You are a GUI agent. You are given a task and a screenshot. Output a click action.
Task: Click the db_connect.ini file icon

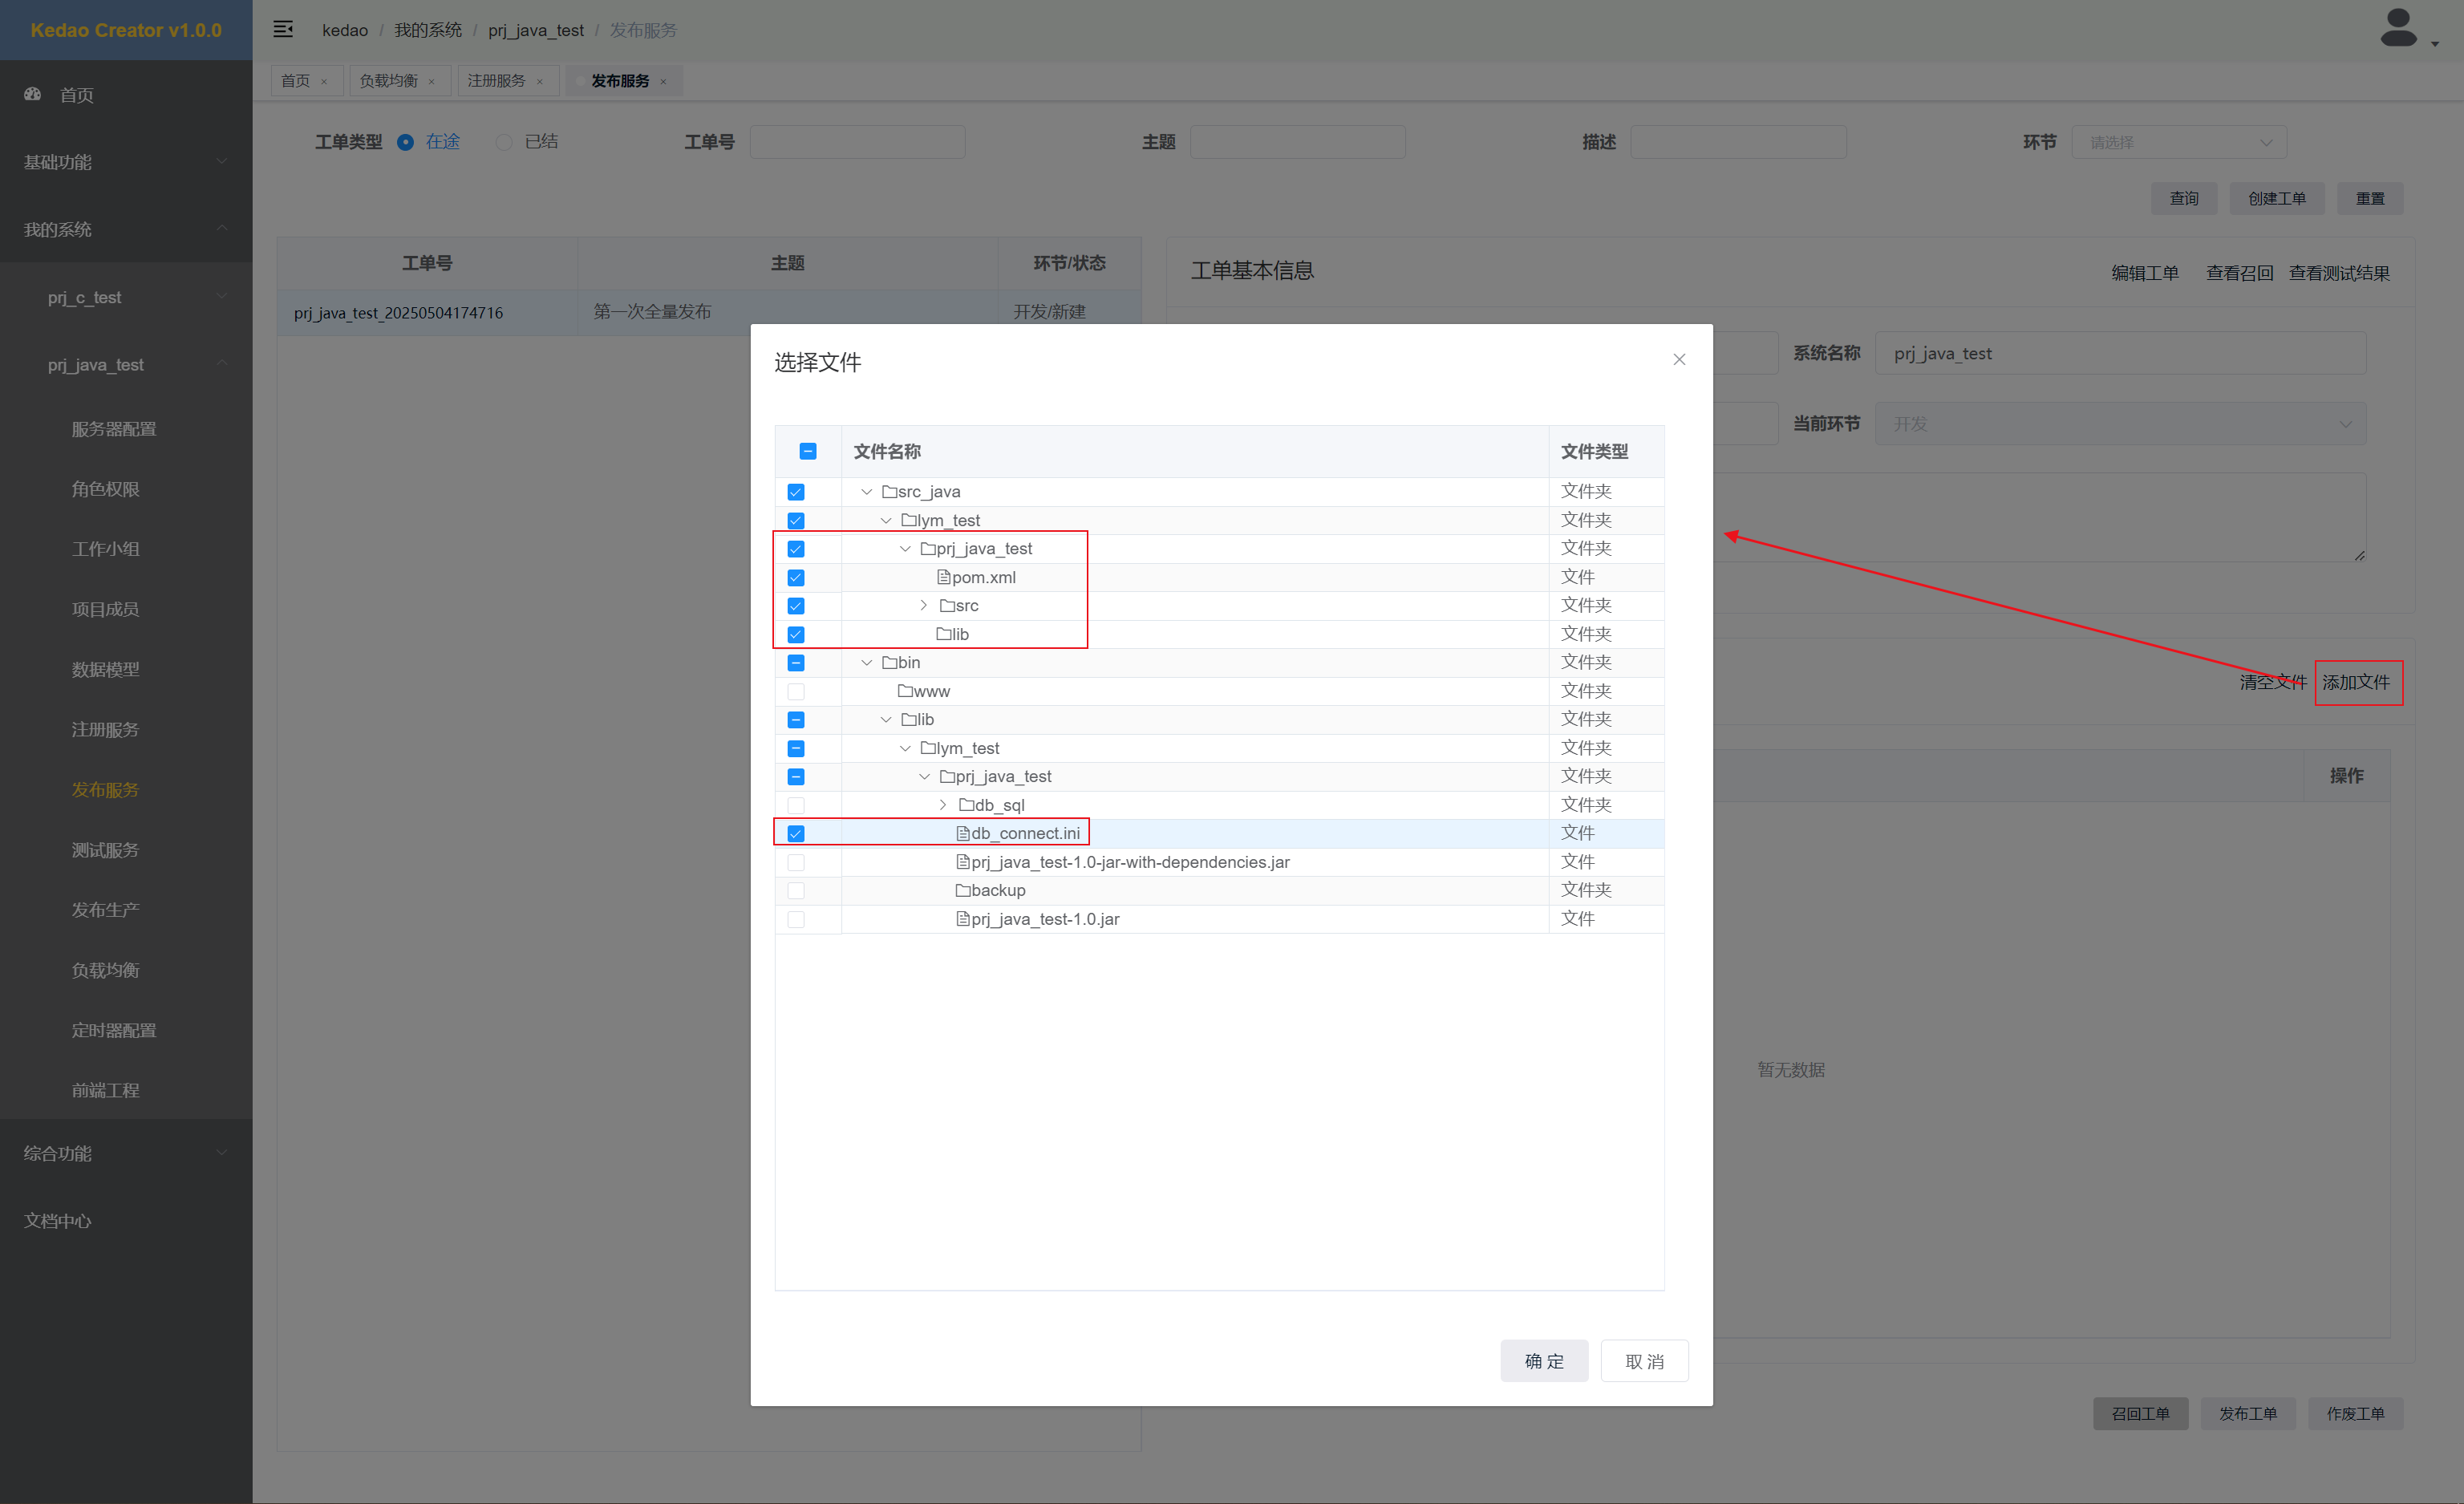(x=963, y=833)
